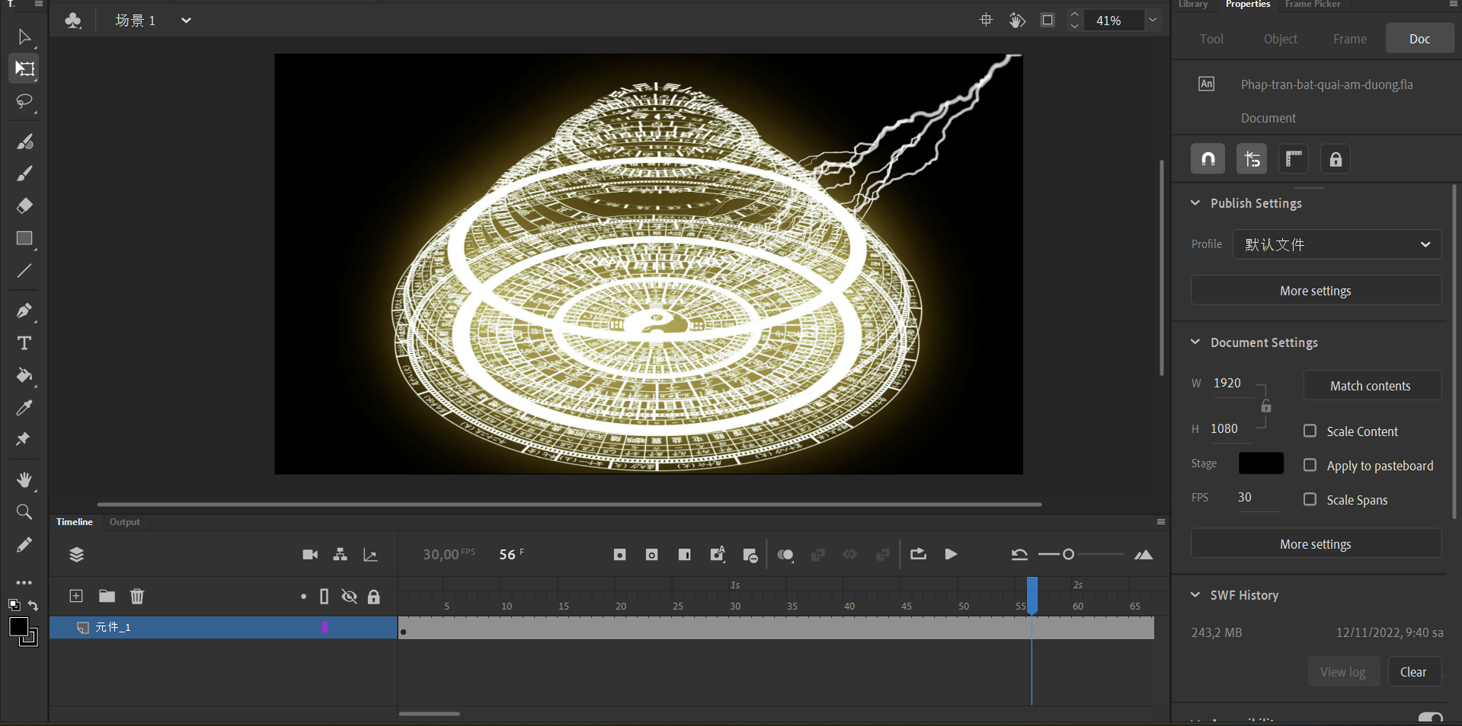Pick the Eraser tool
Screen dimensions: 1462x726
(24, 205)
